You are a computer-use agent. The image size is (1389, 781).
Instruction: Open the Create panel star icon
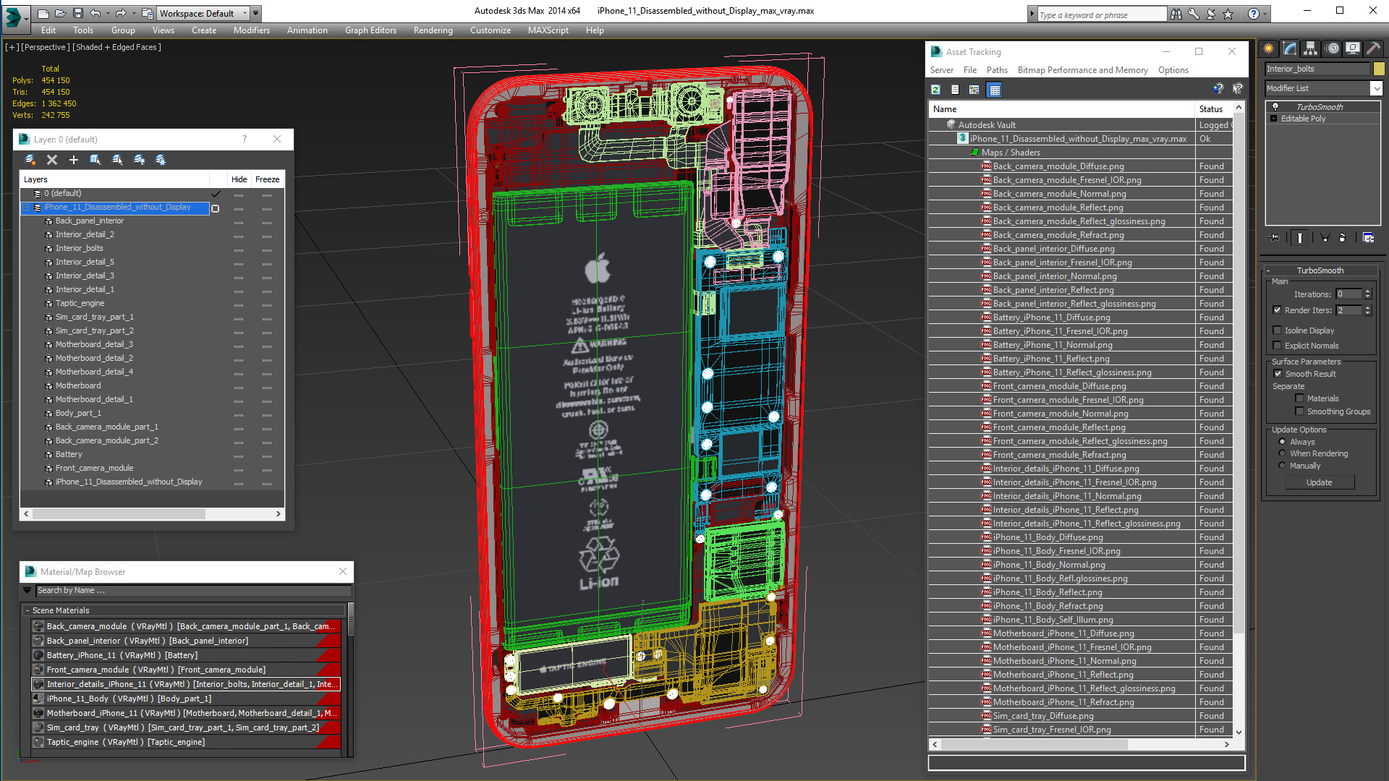[1269, 48]
